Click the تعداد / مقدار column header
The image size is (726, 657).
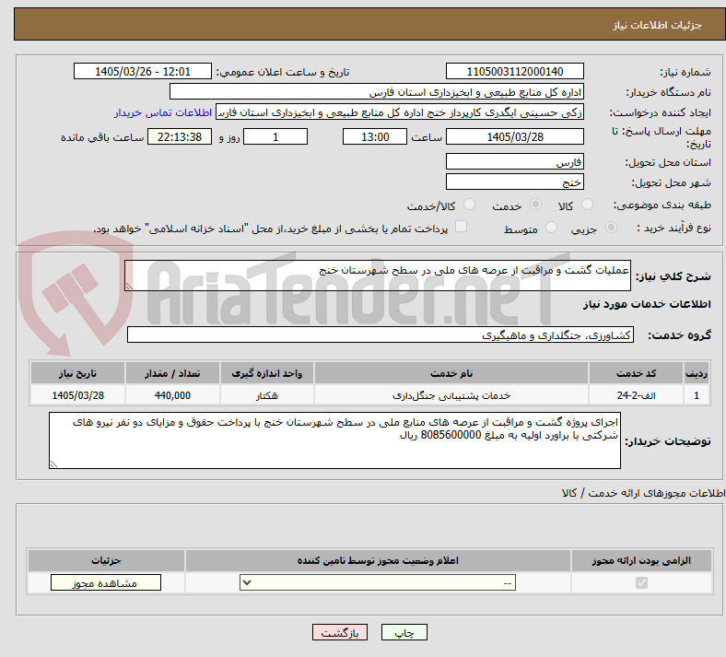(172, 373)
